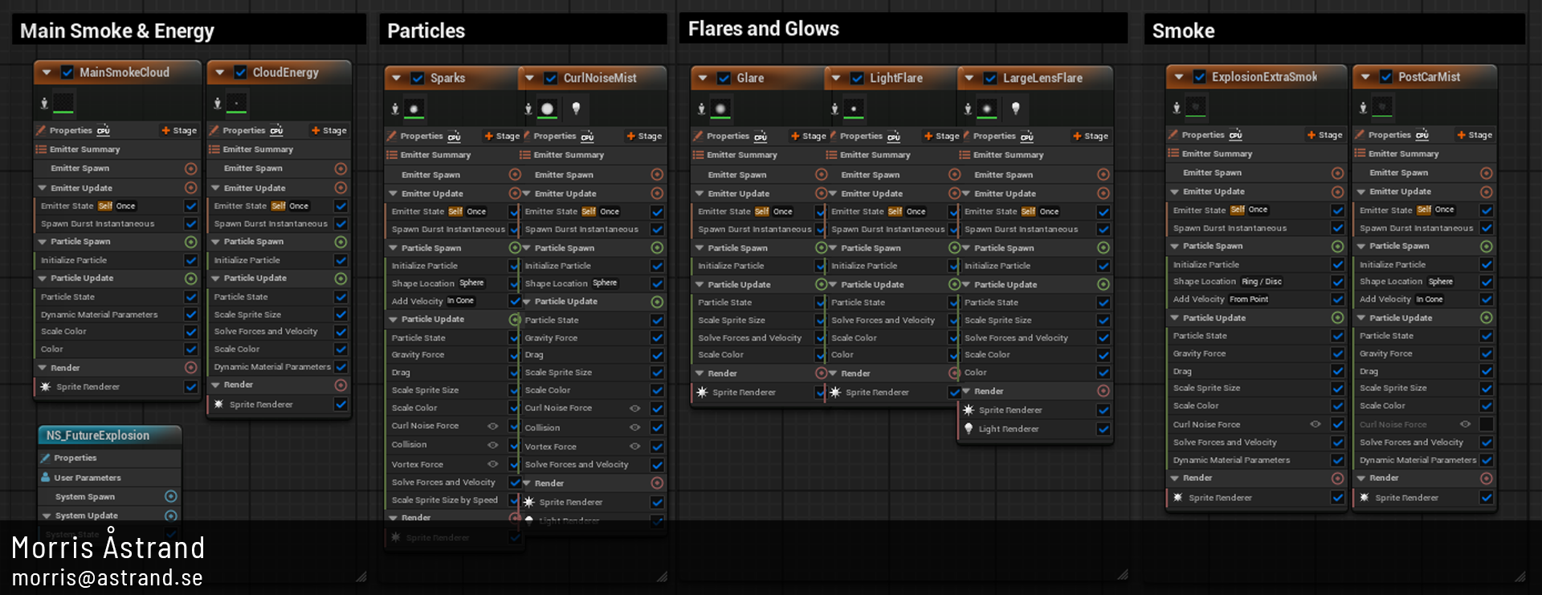This screenshot has height=595, width=1542.
Task: Toggle eye icon on CurlNoiseMist Collision
Action: click(634, 428)
